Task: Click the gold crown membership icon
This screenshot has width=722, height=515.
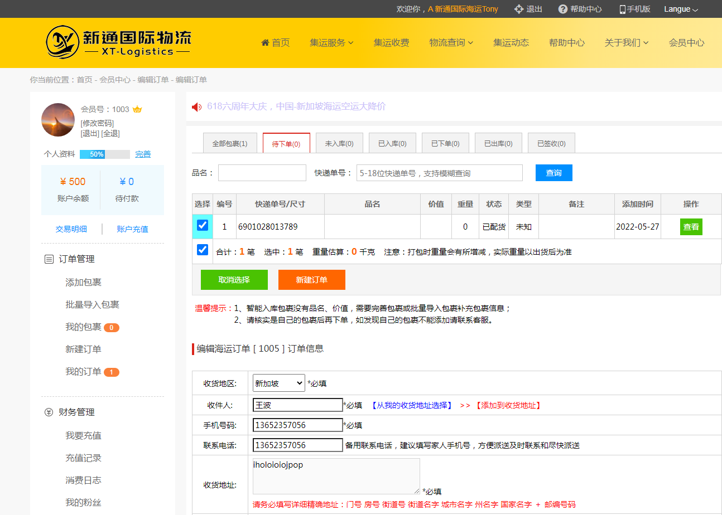Action: coord(137,109)
